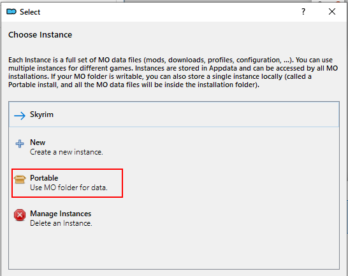Open the Manage Instances option title

click(x=61, y=214)
